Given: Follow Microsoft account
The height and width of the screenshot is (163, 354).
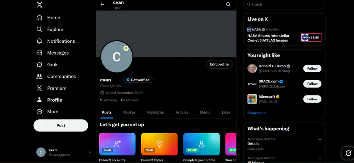Looking at the screenshot, I should click(x=312, y=99).
